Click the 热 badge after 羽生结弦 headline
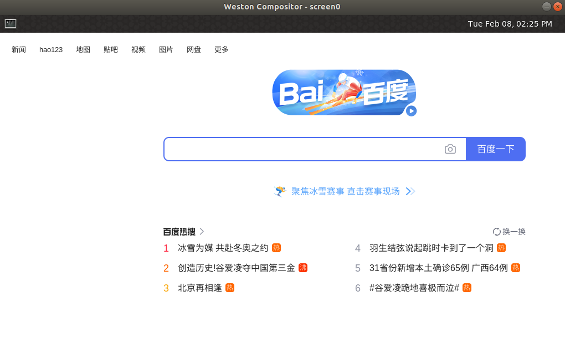 tap(501, 248)
